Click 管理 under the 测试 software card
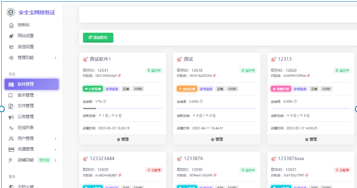Screen dimensions: 357x188 (x=216, y=139)
